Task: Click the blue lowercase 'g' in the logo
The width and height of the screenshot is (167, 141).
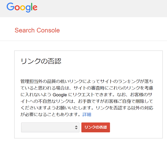Action: tap(28, 9)
